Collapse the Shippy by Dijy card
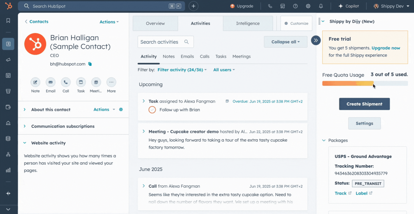Image resolution: width=414 pixels, height=214 pixels. pos(323,21)
